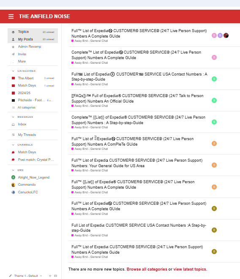Open All categories list
The height and width of the screenshot is (279, 240).
point(27,108)
